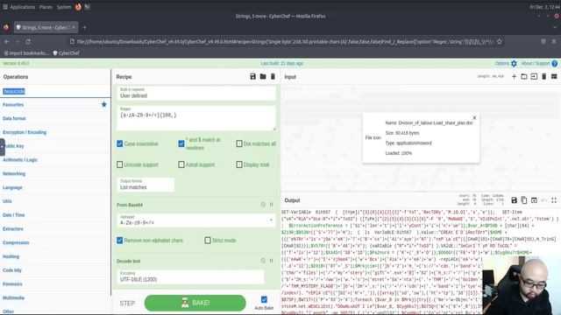Screen dimensions: 561x315
Task: Edit the Regex text field
Action: pyautogui.click(x=196, y=118)
